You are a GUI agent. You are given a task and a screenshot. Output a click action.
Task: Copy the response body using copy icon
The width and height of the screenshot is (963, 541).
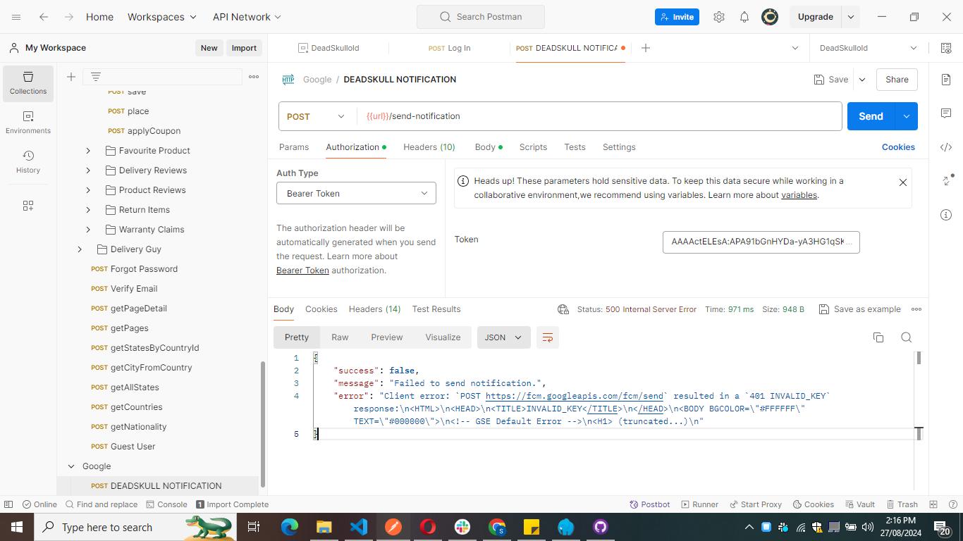tap(878, 337)
